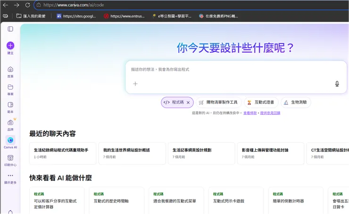
Task: Click the plus attach icon in prompt box
Action: point(135,83)
